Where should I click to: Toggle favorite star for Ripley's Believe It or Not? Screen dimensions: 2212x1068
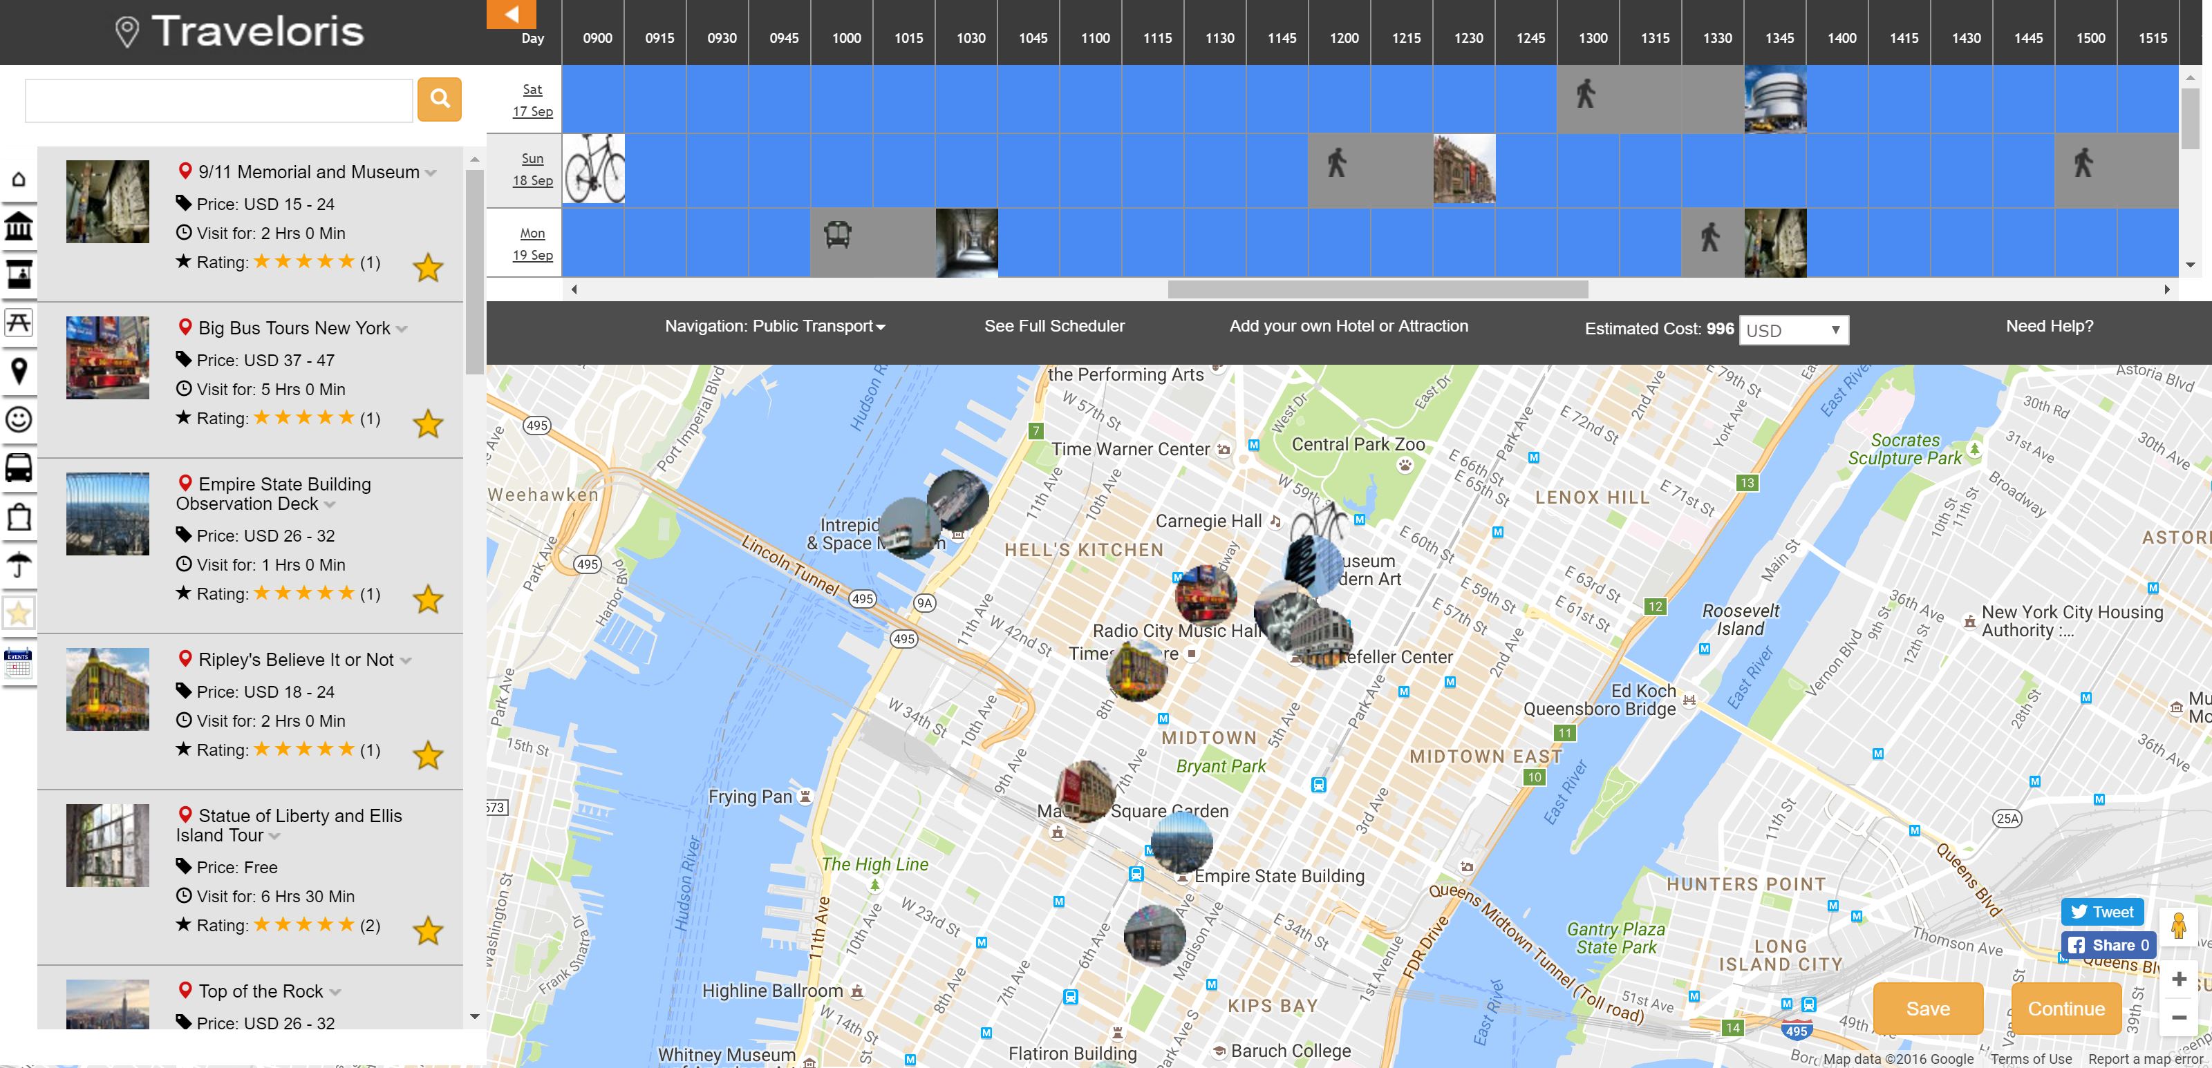click(x=428, y=755)
